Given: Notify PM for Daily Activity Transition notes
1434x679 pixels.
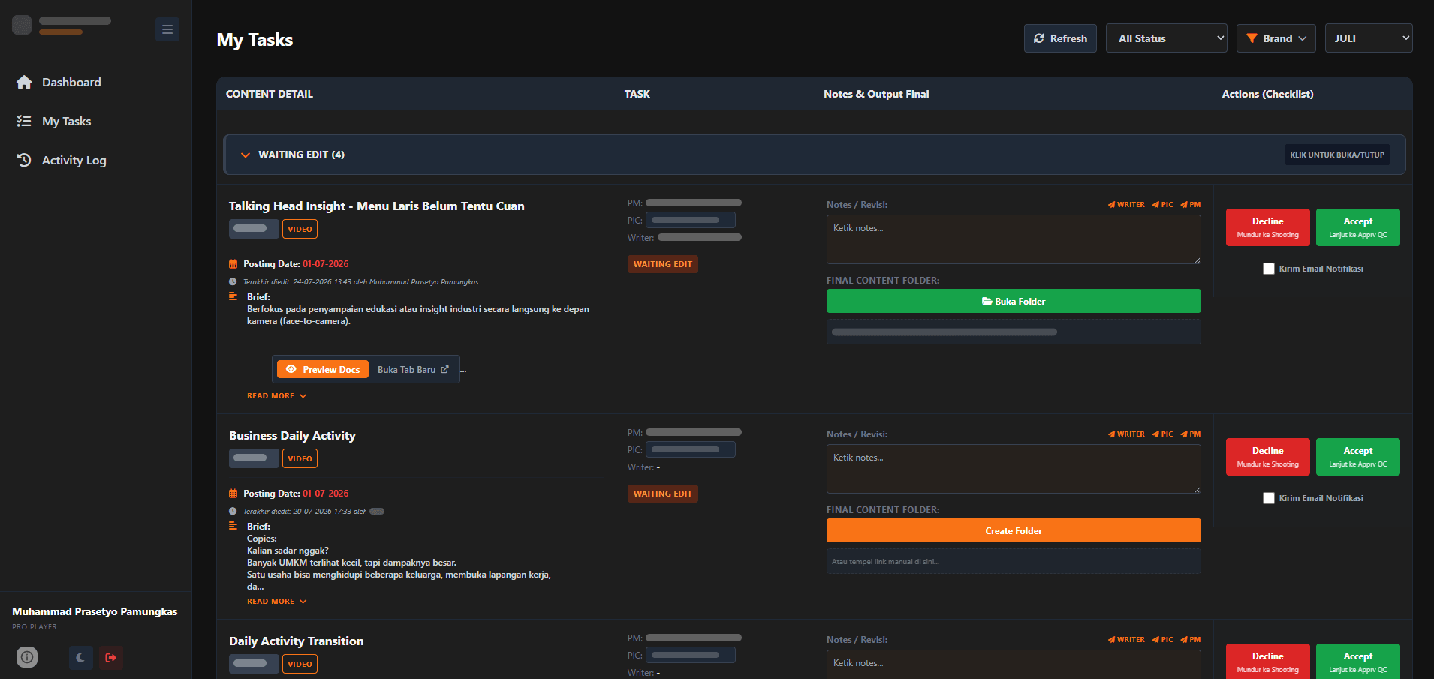Looking at the screenshot, I should tap(1190, 640).
